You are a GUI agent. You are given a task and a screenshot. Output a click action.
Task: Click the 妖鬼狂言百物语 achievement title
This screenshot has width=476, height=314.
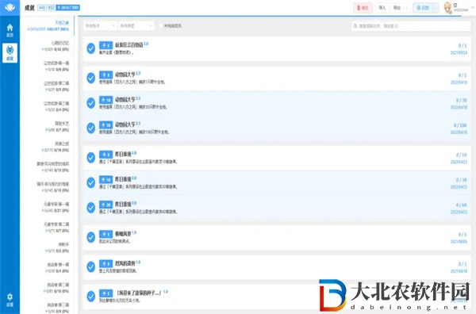click(x=129, y=45)
